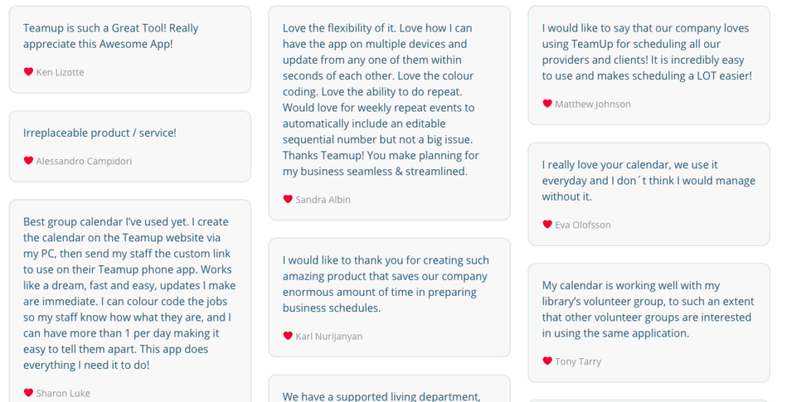Open the "Love the flexibility of it" testimonial
The image size is (787, 402).
390,114
